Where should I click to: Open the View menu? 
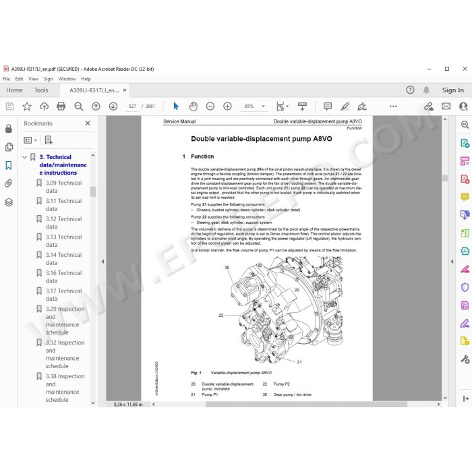click(x=33, y=79)
